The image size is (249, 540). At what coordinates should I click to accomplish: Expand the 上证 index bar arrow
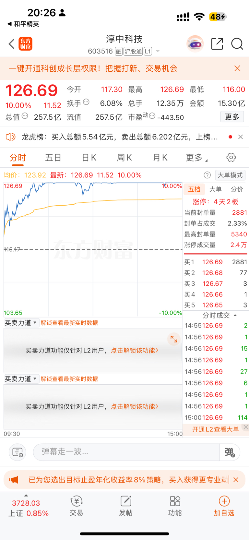tap(26, 495)
